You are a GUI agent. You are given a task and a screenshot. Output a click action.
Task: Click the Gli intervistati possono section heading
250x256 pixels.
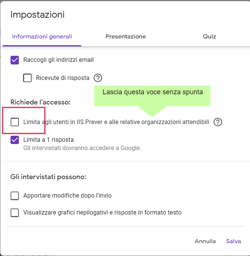[49, 177]
